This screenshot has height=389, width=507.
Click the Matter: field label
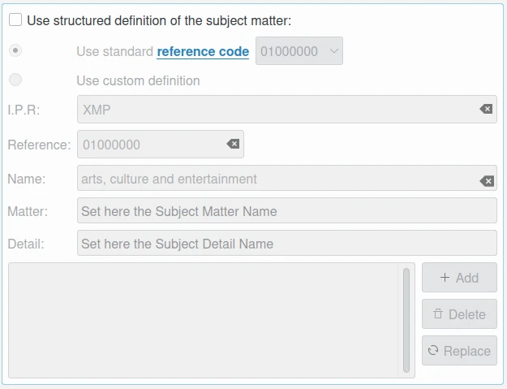[x=28, y=211]
